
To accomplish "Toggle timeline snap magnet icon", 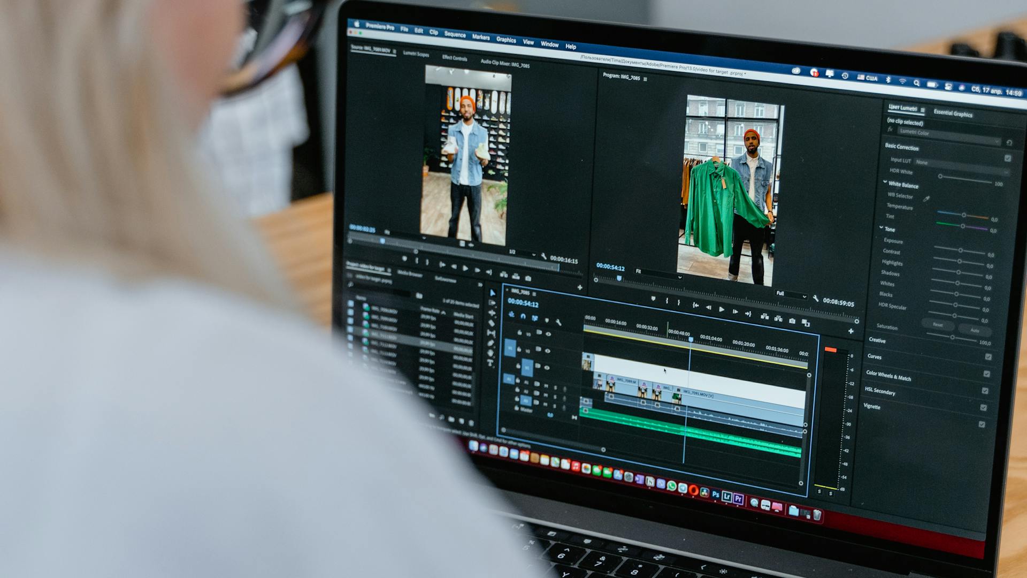I will click(x=523, y=316).
